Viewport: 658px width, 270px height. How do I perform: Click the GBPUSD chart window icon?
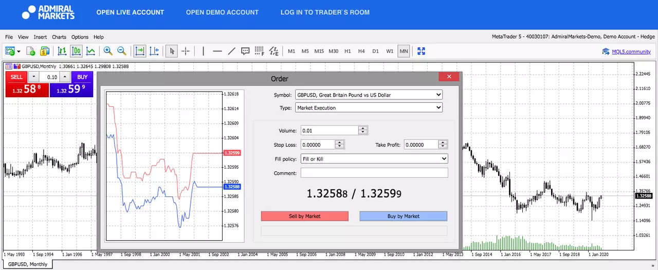click(9, 66)
